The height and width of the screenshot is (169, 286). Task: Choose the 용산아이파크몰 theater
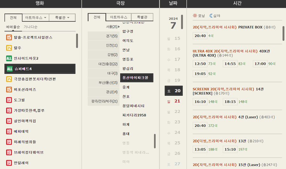(x=137, y=78)
